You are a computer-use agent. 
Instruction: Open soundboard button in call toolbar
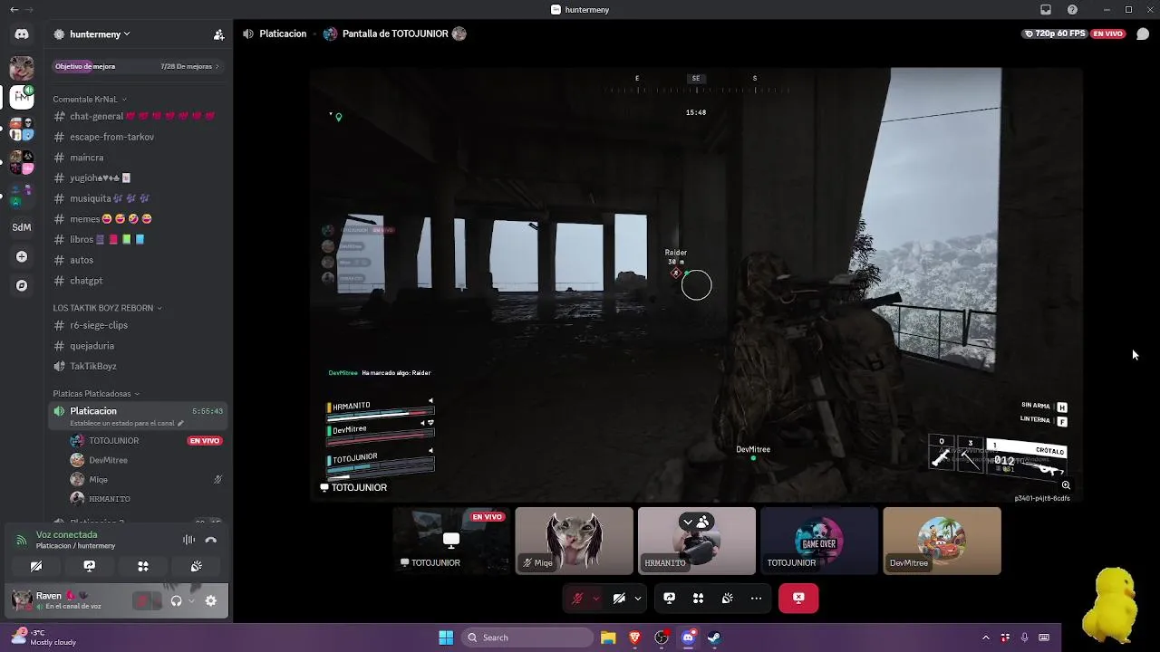click(727, 598)
